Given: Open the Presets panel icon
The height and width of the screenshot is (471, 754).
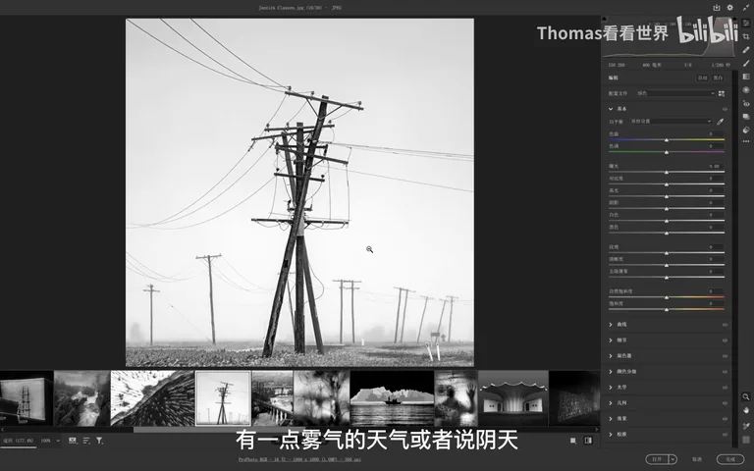Looking at the screenshot, I should click(x=746, y=130).
